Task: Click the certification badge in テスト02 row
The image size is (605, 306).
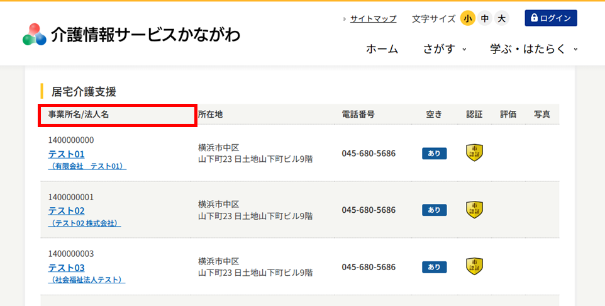Action: tap(474, 210)
